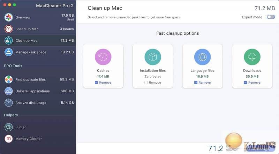This screenshot has width=279, height=154.
Task: Check Remove under Installation files
Action: click(146, 83)
